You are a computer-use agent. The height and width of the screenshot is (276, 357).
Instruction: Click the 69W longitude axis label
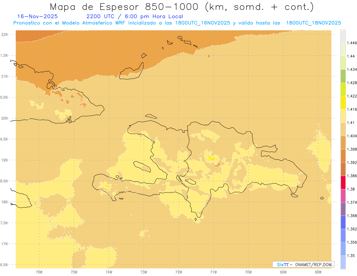click(283, 272)
